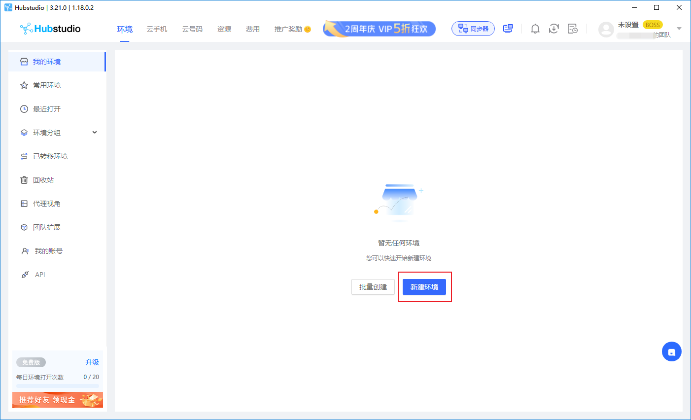Viewport: 691px width, 420px height.
Task: Open the operation log icon
Action: point(573,29)
